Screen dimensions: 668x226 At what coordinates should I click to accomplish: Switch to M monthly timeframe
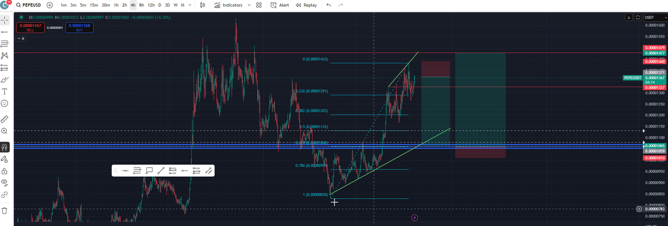click(183, 5)
